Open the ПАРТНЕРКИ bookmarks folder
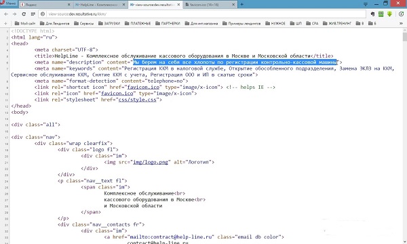The width and height of the screenshot is (407, 244). [168, 23]
